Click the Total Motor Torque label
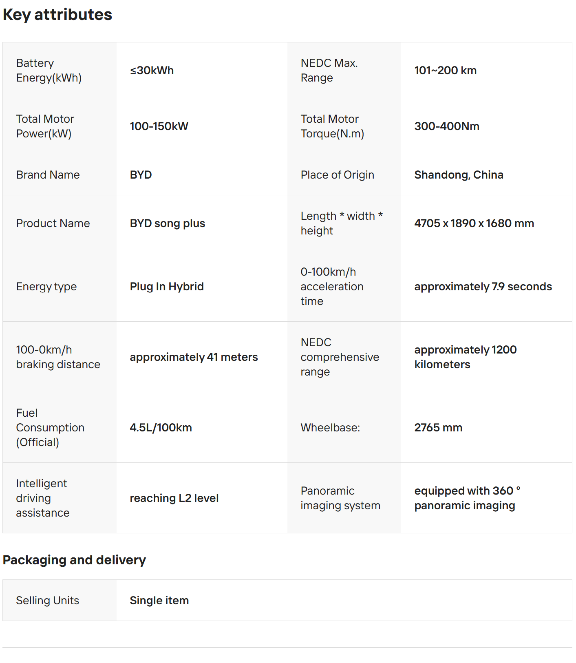Viewport: 576px width, 663px height. (x=333, y=126)
